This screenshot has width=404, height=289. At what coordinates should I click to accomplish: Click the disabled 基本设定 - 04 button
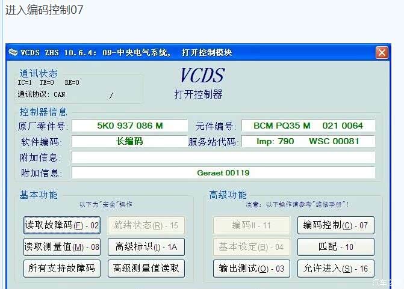coord(252,247)
